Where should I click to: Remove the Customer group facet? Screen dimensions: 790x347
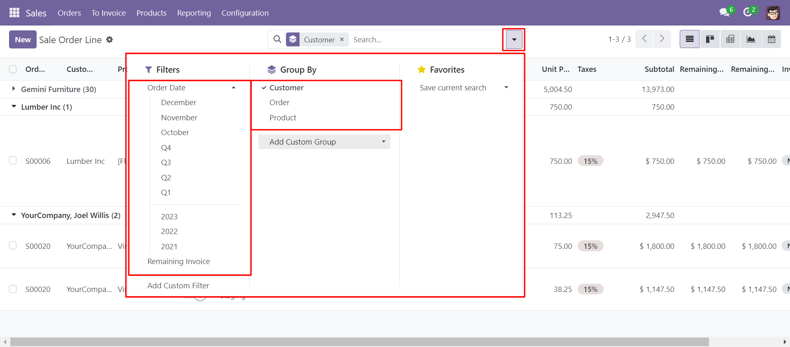pyautogui.click(x=342, y=39)
